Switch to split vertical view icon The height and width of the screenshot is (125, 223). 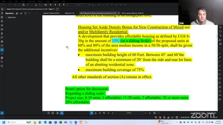tap(48, 113)
